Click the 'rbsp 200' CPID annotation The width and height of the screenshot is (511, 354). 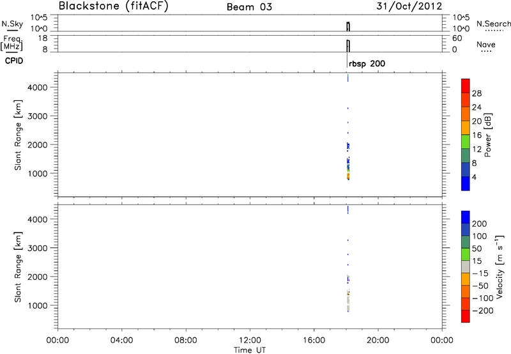[x=367, y=63]
